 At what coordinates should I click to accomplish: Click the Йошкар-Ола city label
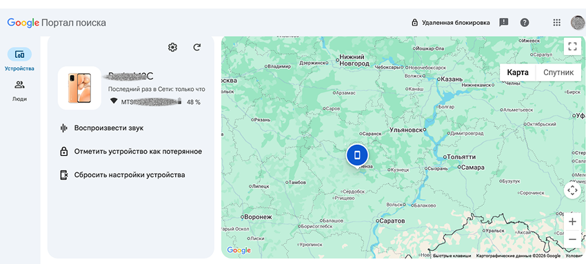[429, 48]
